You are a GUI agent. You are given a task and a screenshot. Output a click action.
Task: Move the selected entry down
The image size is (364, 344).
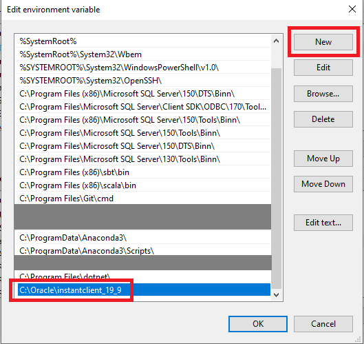323,184
